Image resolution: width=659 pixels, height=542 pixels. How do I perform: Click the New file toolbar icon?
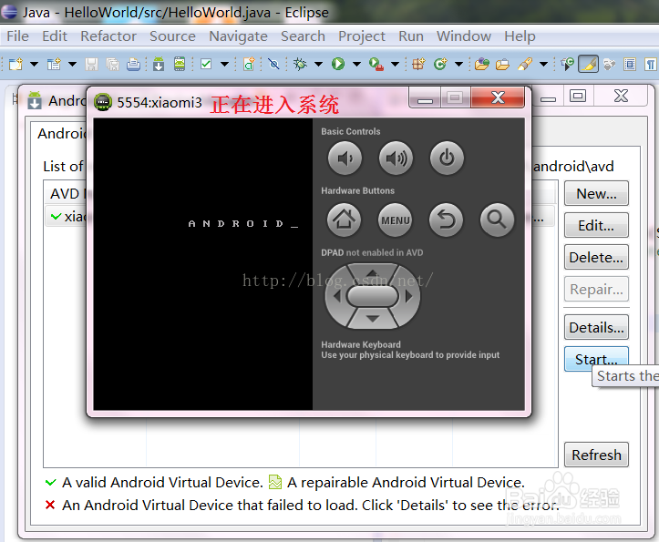(x=15, y=65)
